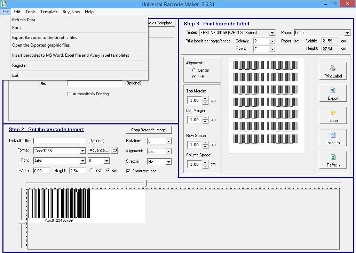Image resolution: width=356 pixels, height=253 pixels.
Task: Open the Printer dropdown
Action: tap(272, 33)
